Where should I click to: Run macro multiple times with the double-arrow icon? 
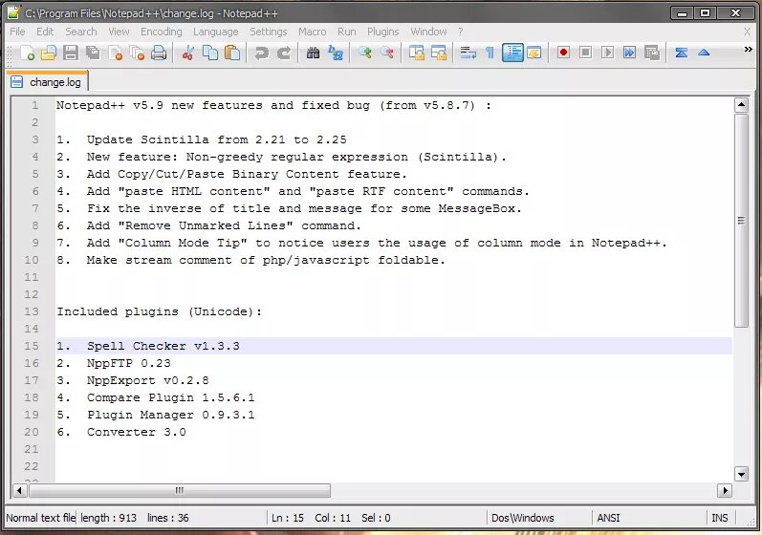click(x=629, y=53)
